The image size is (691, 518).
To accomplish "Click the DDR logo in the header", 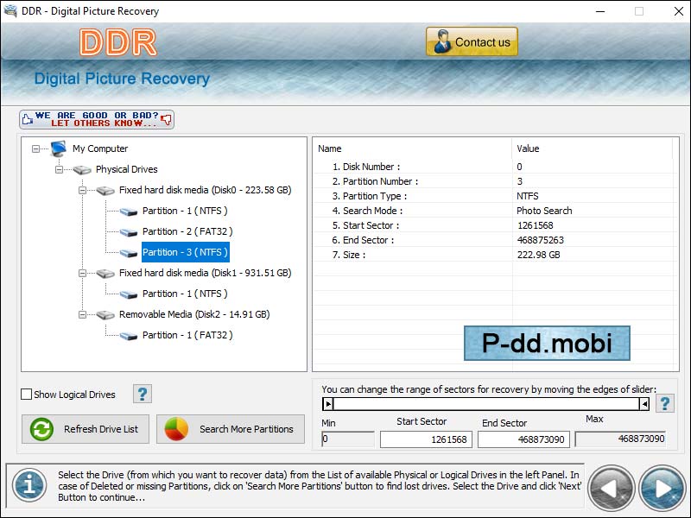I will [117, 42].
